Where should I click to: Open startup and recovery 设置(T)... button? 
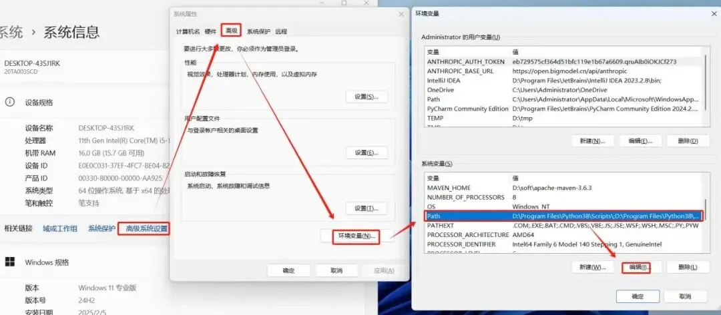coord(367,208)
